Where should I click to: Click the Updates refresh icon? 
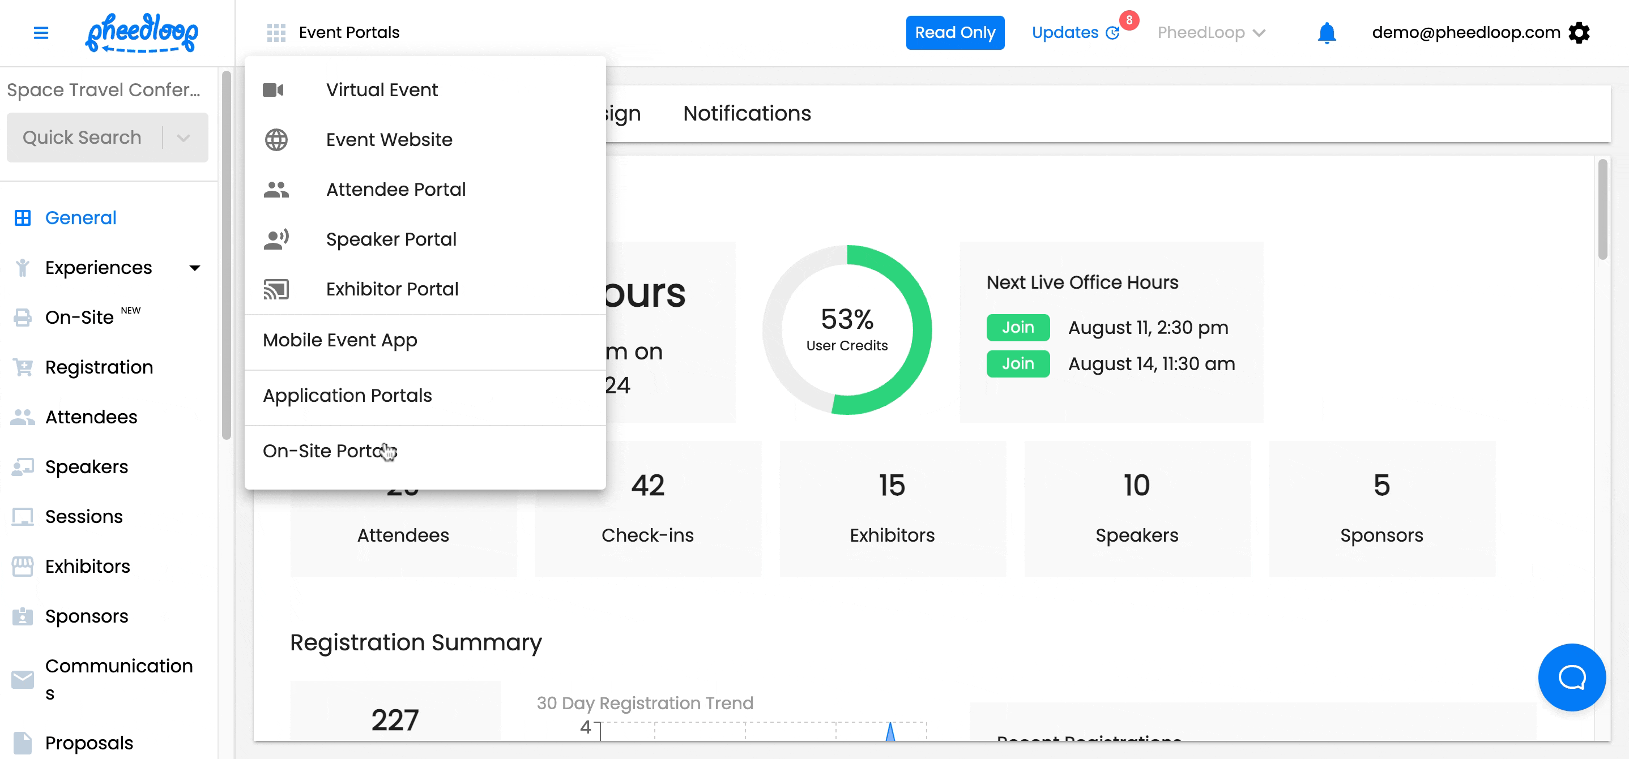[1112, 33]
